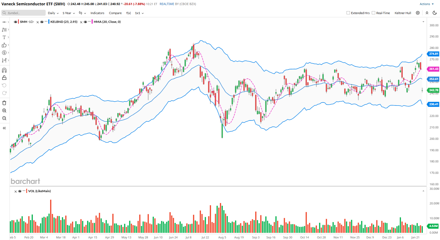Tick the Real-Time checkbox
The image size is (440, 240).
point(373,13)
